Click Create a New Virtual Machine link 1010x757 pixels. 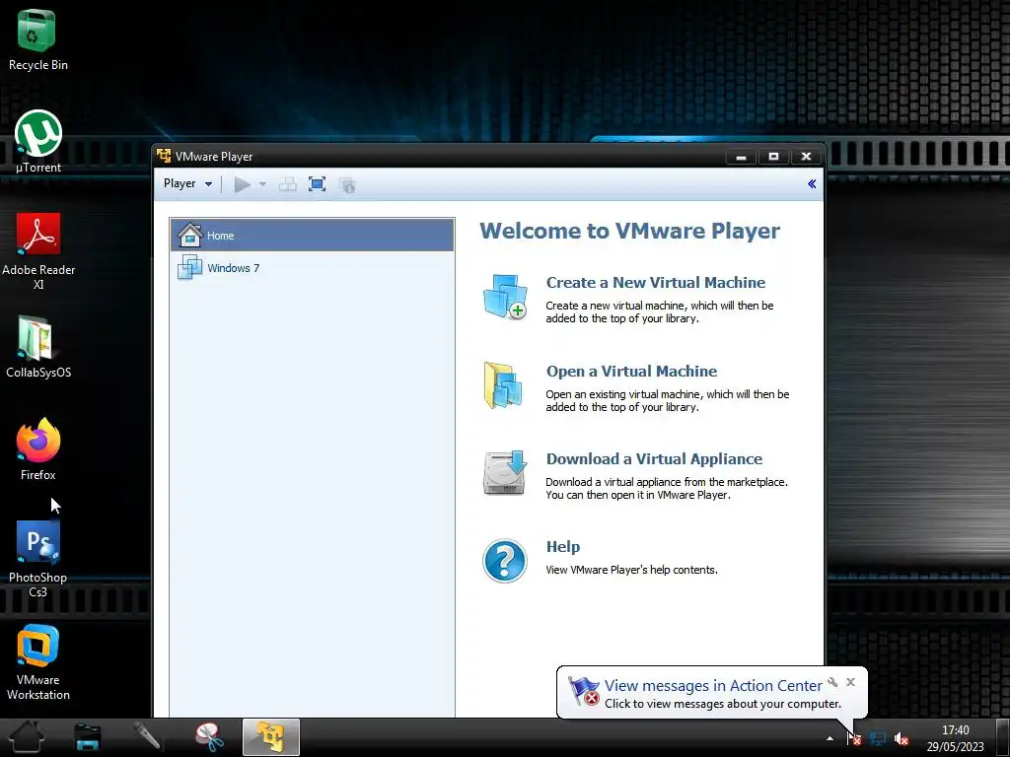[x=655, y=283]
